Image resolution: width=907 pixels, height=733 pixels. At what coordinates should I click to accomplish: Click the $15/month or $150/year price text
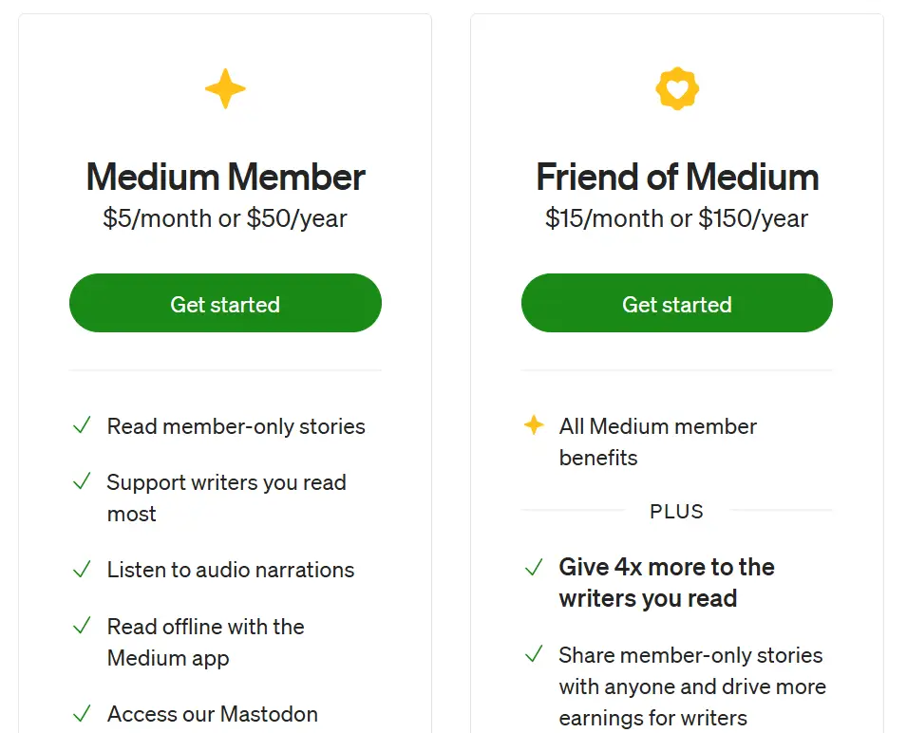pyautogui.click(x=677, y=218)
